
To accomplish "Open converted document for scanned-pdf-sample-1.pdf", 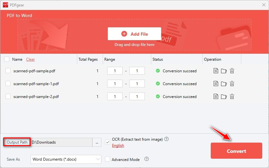I will tap(216, 84).
